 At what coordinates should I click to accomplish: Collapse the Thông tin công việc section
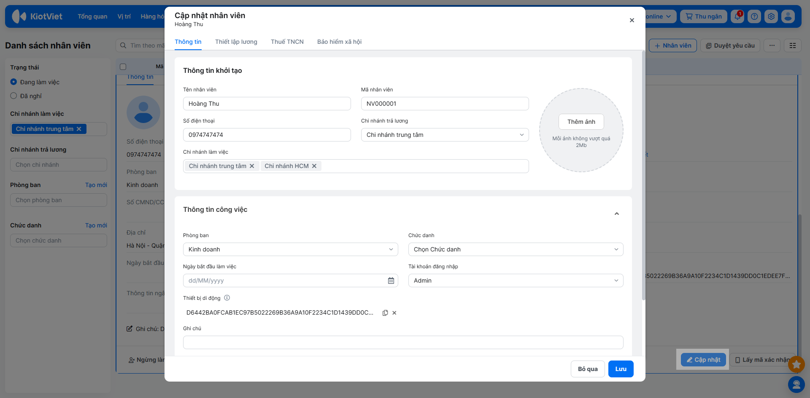click(617, 214)
